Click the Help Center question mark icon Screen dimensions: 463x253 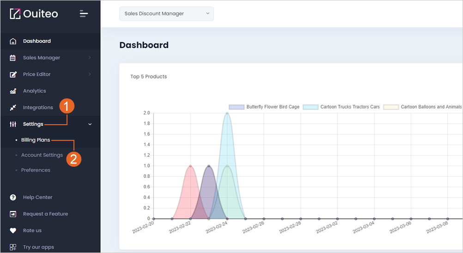tap(12, 197)
